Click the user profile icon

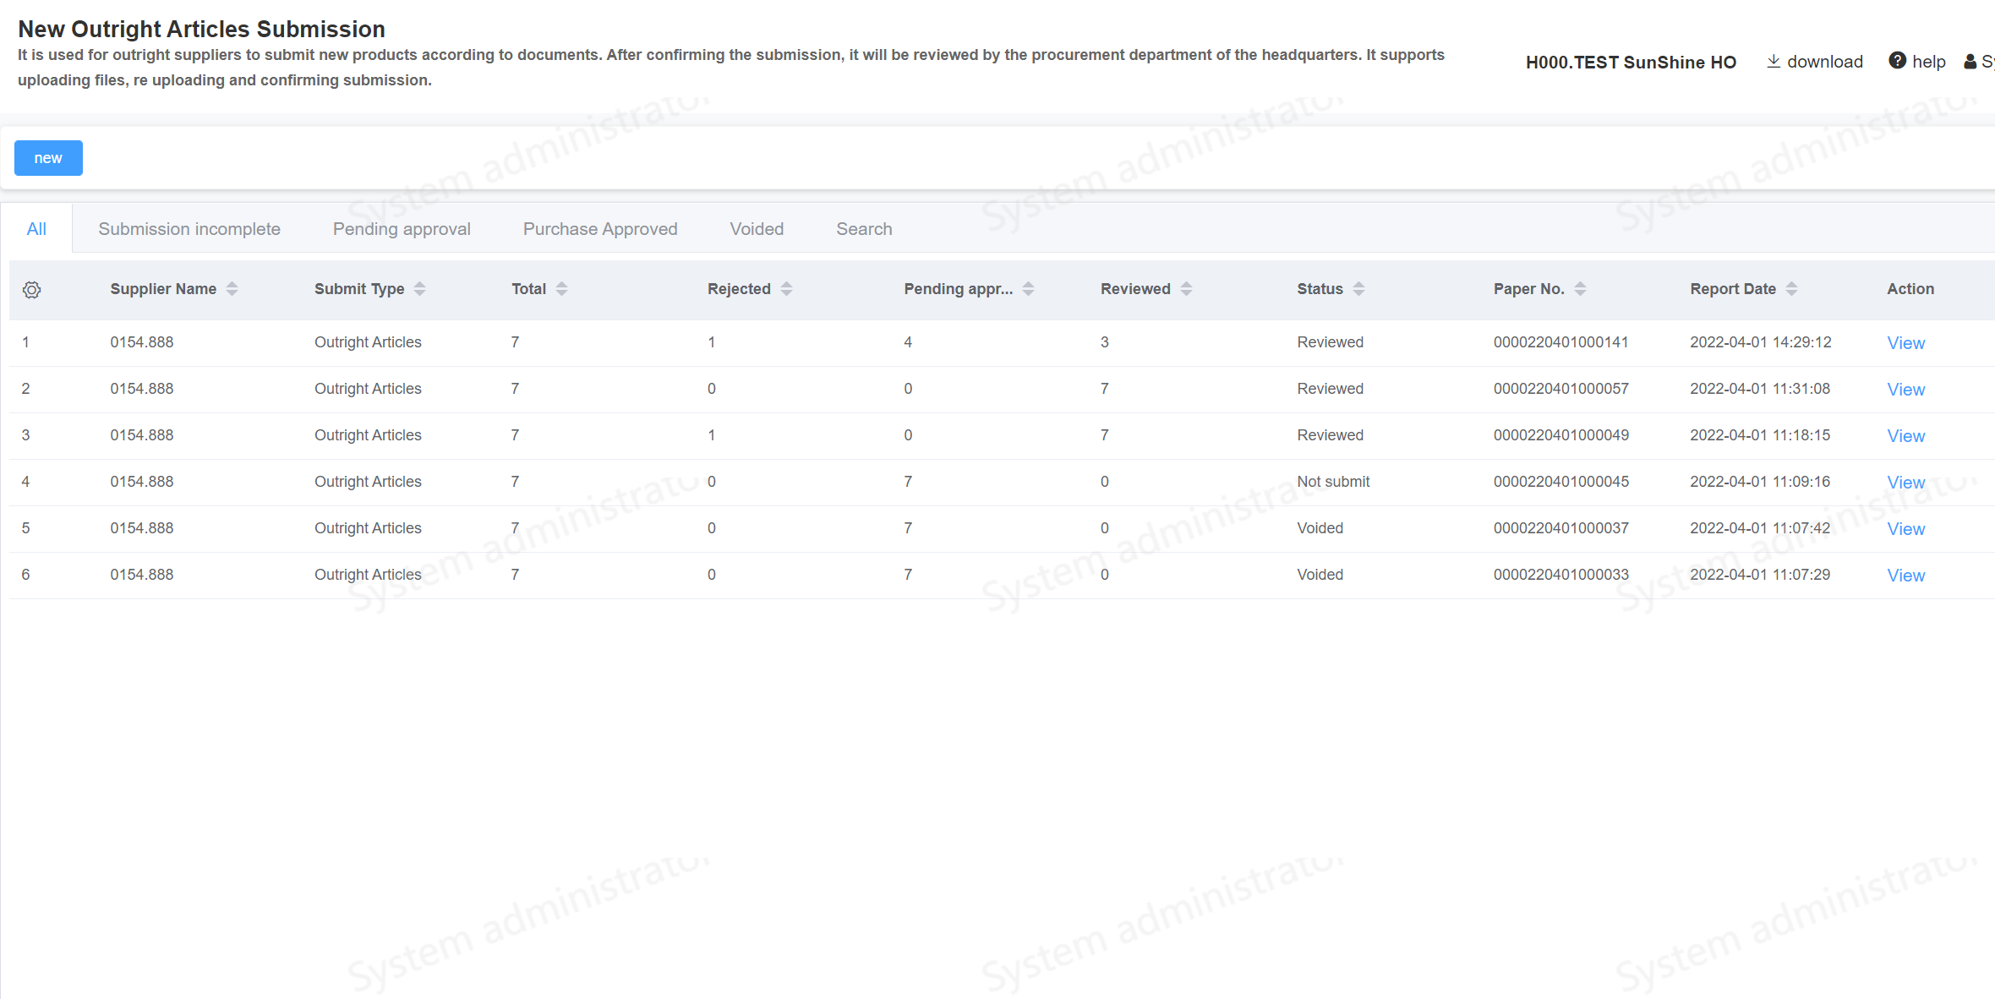(x=1970, y=62)
